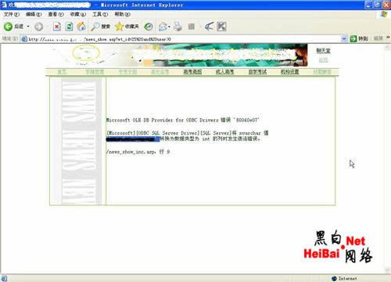Click the oval site logo in header
Screen dimensions: 391x282
[86, 52]
